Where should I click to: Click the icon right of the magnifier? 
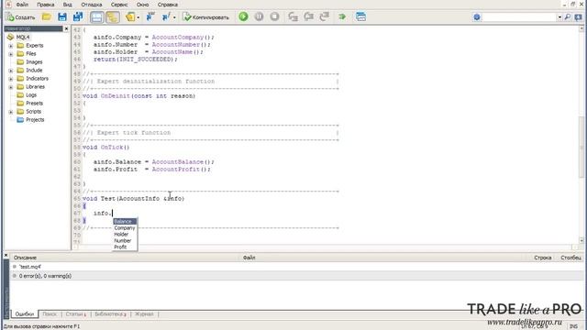pyautogui.click(x=579, y=16)
